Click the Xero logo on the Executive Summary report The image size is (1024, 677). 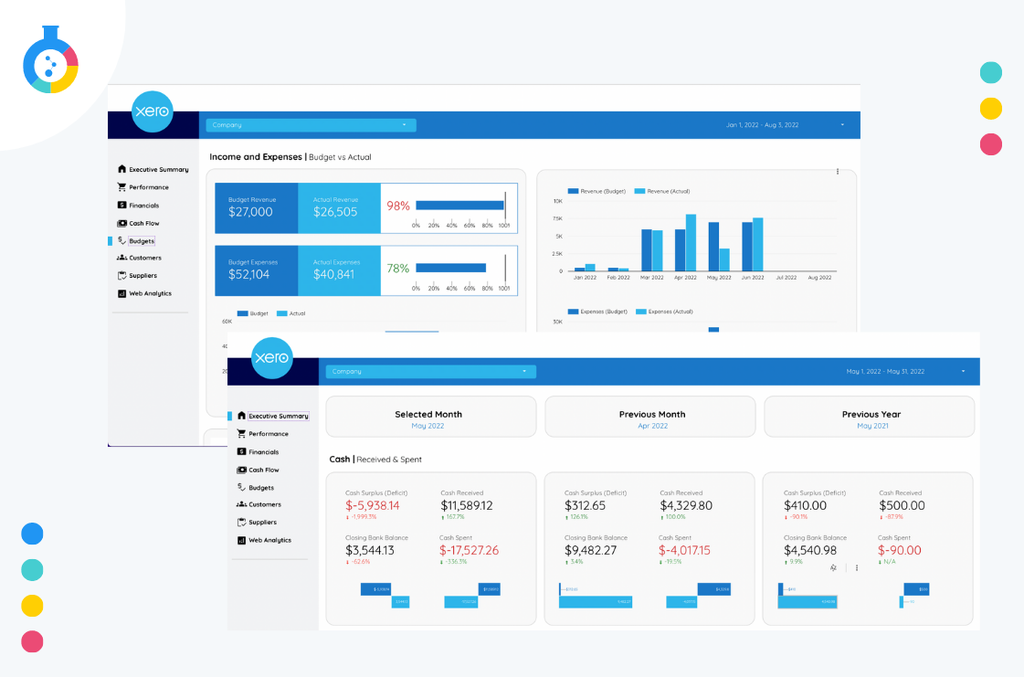[271, 358]
